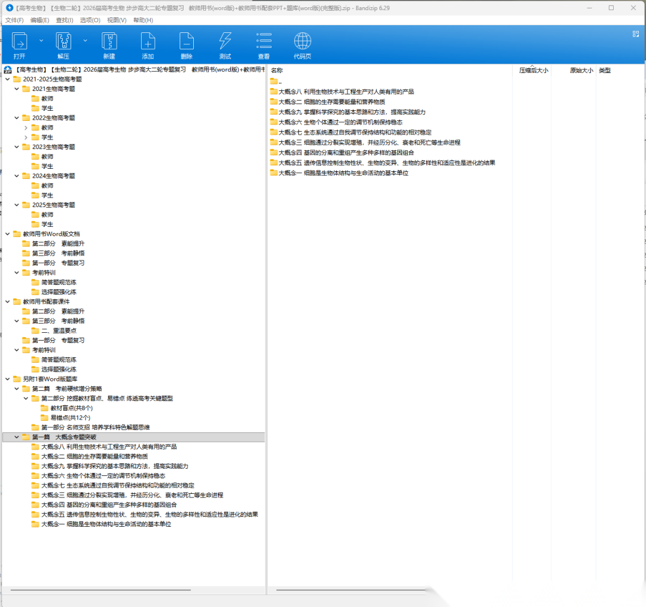
Task: Open the 文件(F) menu
Action: pos(14,20)
